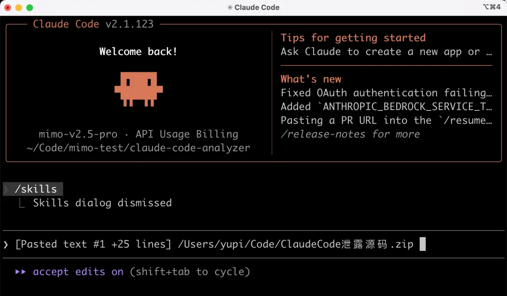This screenshot has width=507, height=296.
Task: Click the yellow minimize window button
Action: coord(19,8)
